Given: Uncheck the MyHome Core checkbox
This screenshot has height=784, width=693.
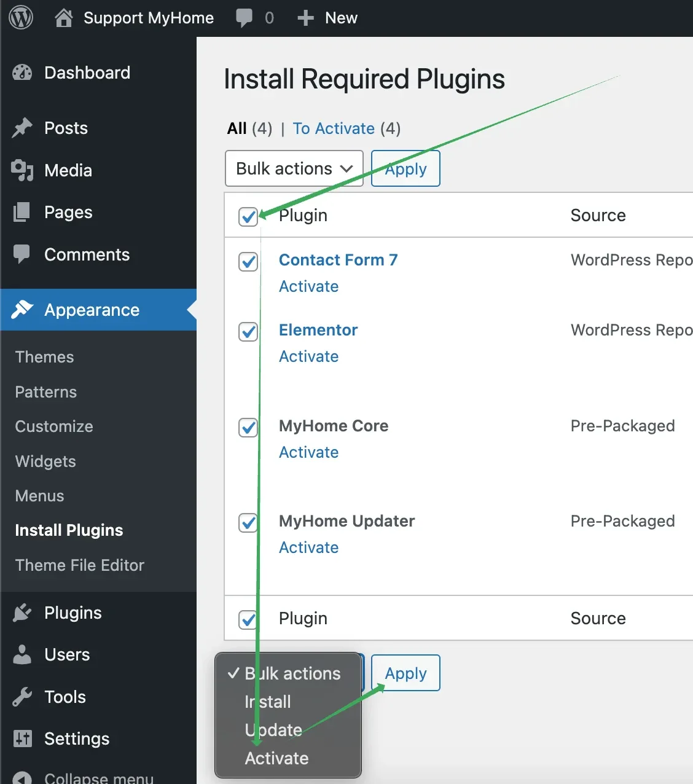Looking at the screenshot, I should pos(248,427).
